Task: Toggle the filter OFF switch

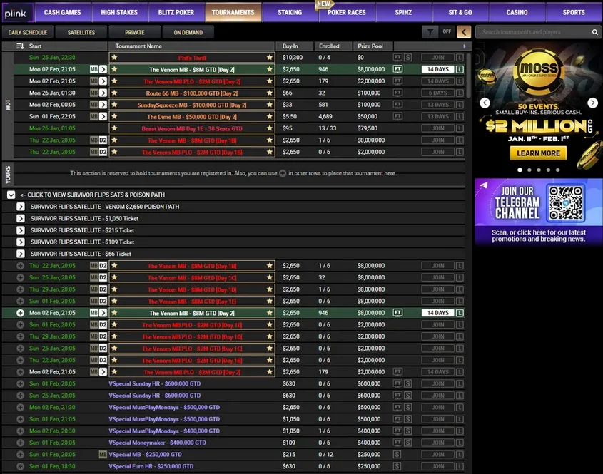Action: click(x=447, y=32)
